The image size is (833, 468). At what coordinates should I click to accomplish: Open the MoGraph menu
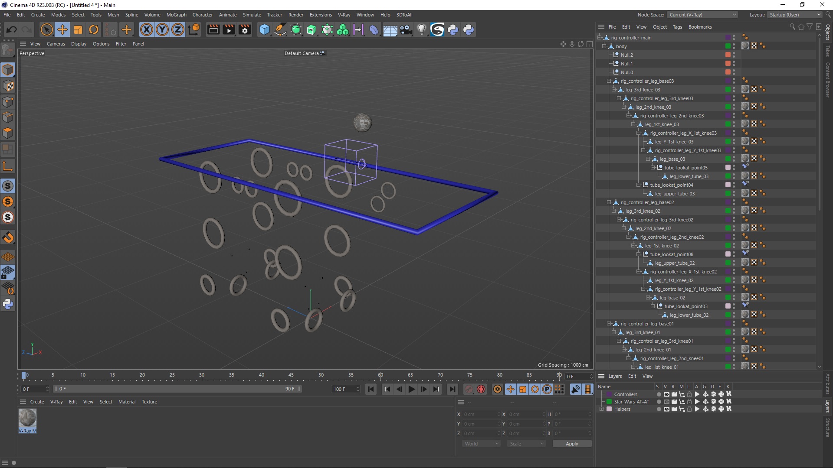coord(176,15)
